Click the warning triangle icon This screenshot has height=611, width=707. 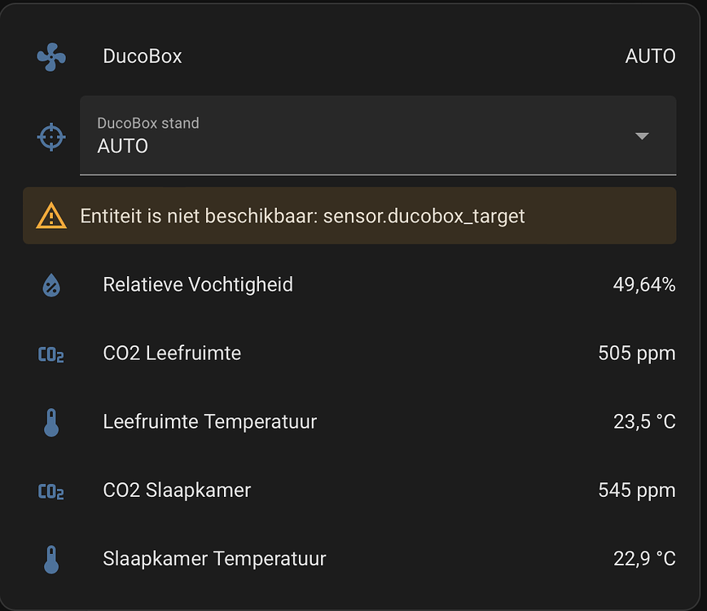(x=51, y=216)
